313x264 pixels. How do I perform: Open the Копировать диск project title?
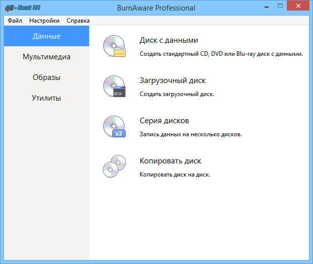(x=170, y=161)
